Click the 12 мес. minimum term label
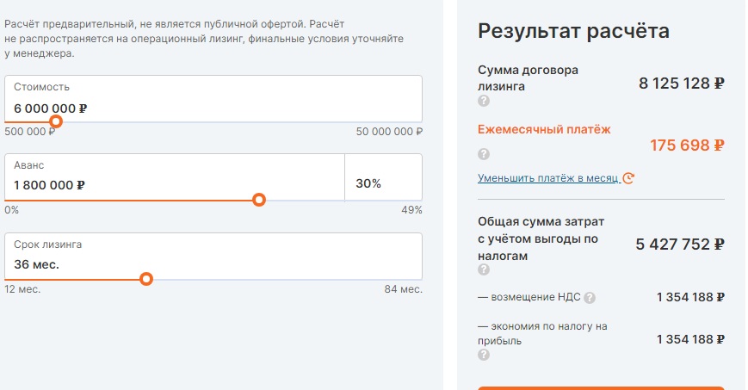This screenshot has height=390, width=748. pyautogui.click(x=22, y=289)
